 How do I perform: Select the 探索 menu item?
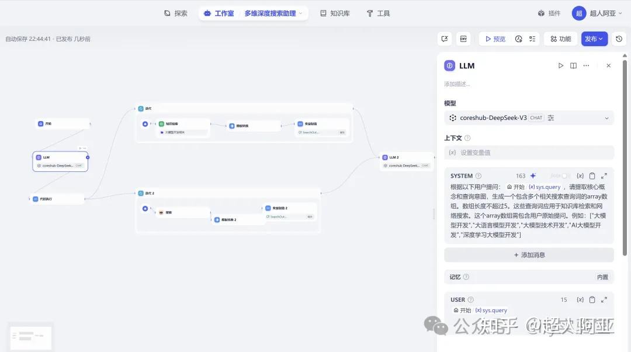click(175, 13)
